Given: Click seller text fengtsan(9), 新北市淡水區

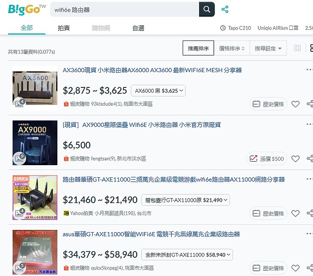Looking at the screenshot, I should (x=119, y=159).
